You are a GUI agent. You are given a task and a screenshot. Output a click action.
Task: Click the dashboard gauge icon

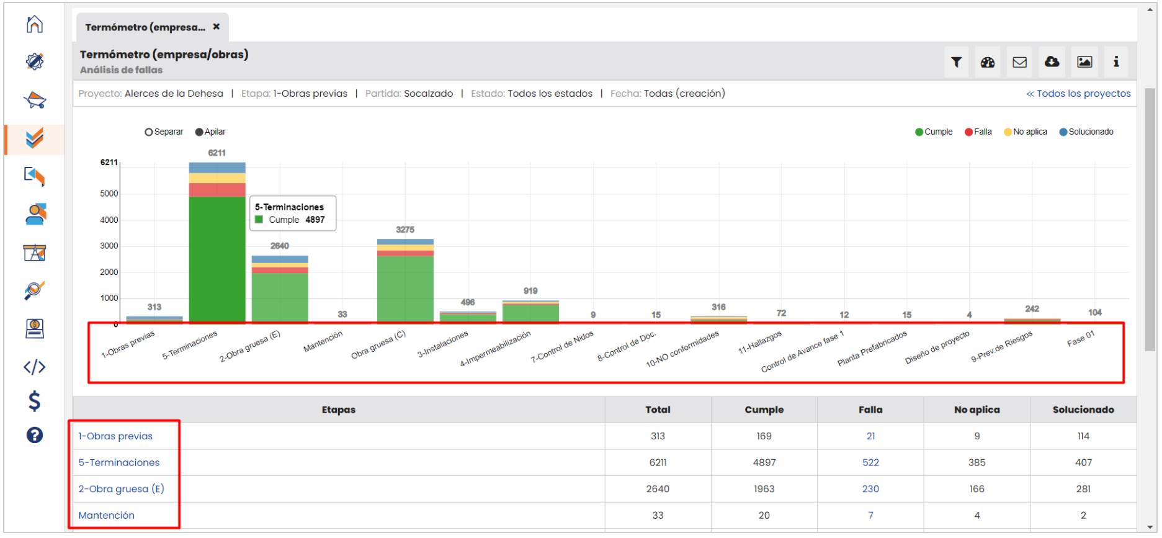coord(988,62)
